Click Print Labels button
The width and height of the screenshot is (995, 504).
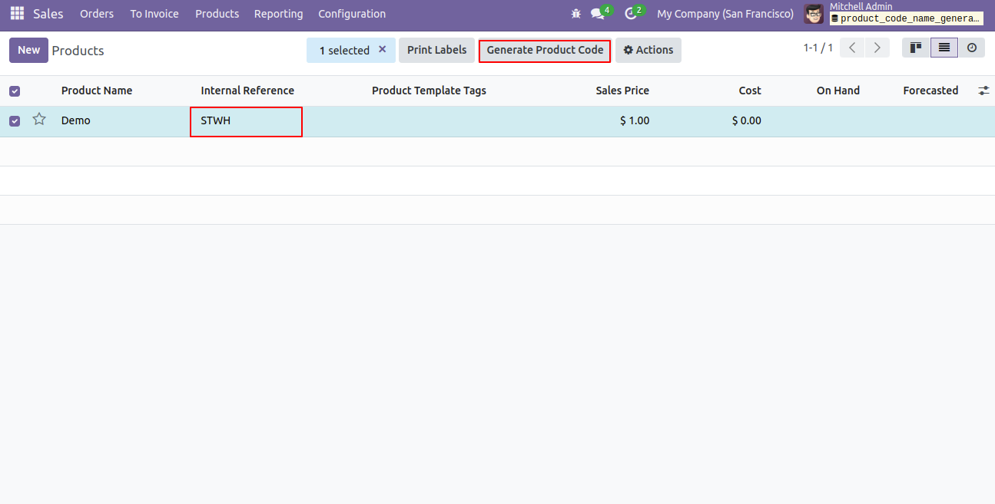pyautogui.click(x=436, y=50)
